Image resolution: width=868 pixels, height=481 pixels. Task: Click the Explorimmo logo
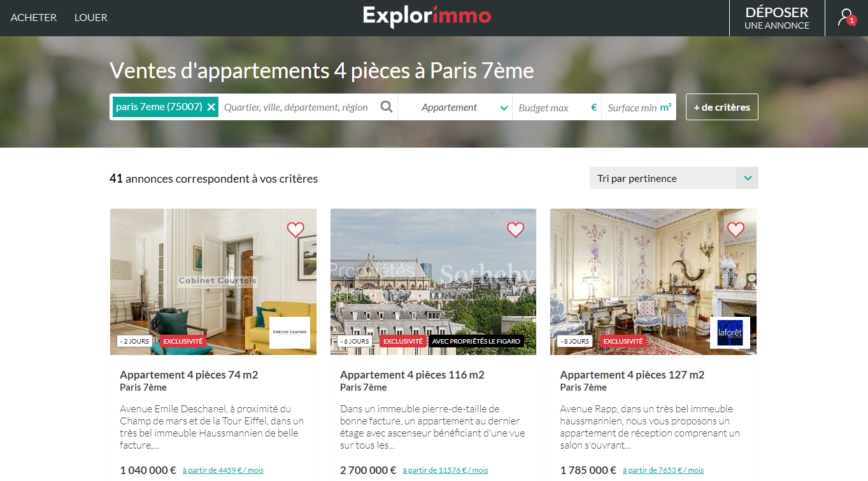click(427, 17)
